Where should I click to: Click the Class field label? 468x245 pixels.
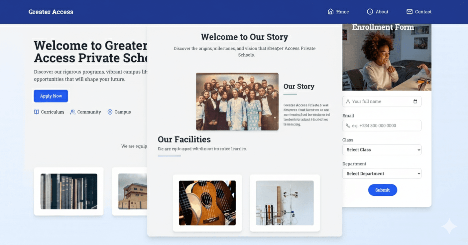348,140
